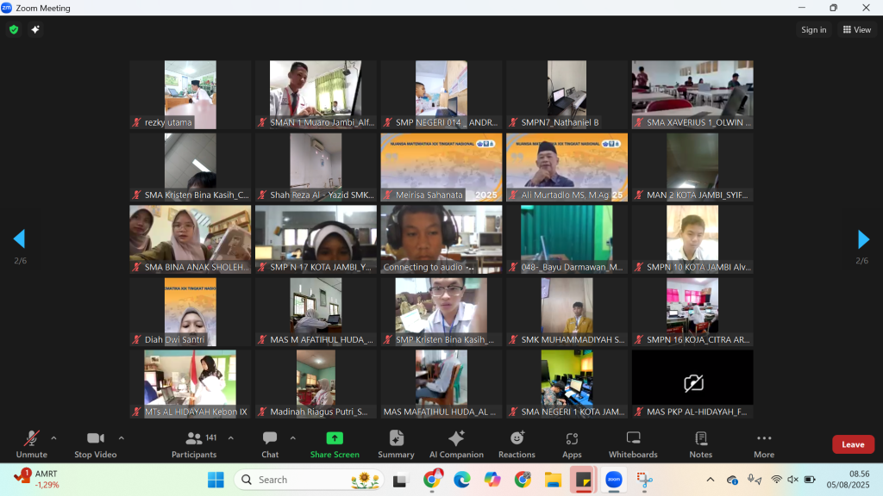Expand audio options arrow beside Unmute
The height and width of the screenshot is (496, 883).
point(53,437)
